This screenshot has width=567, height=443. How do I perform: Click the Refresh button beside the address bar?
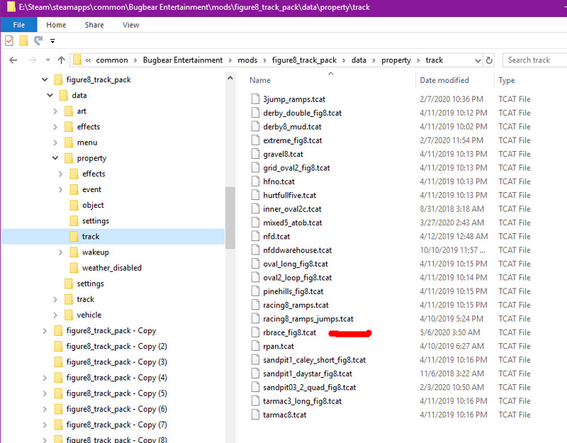[489, 60]
